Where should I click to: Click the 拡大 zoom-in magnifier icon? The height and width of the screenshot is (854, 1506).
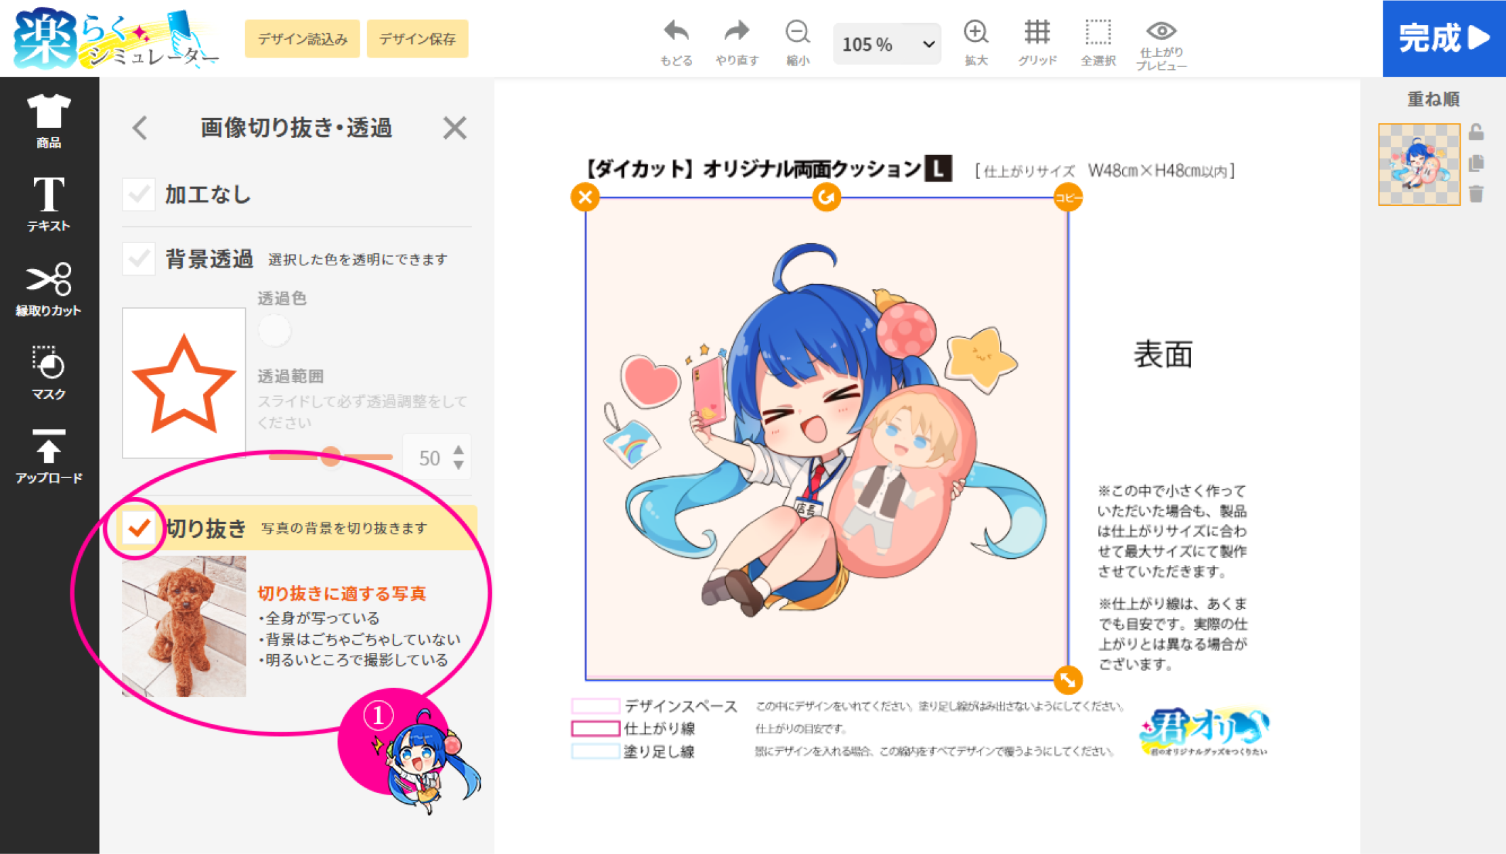(976, 33)
